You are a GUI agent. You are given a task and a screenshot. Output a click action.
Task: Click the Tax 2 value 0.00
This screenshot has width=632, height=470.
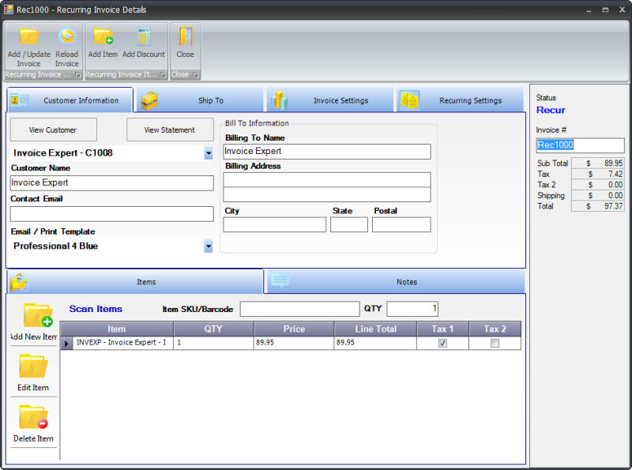click(598, 185)
